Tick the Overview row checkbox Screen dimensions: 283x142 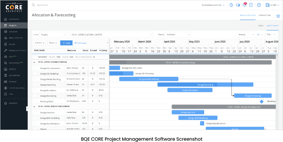35,57
